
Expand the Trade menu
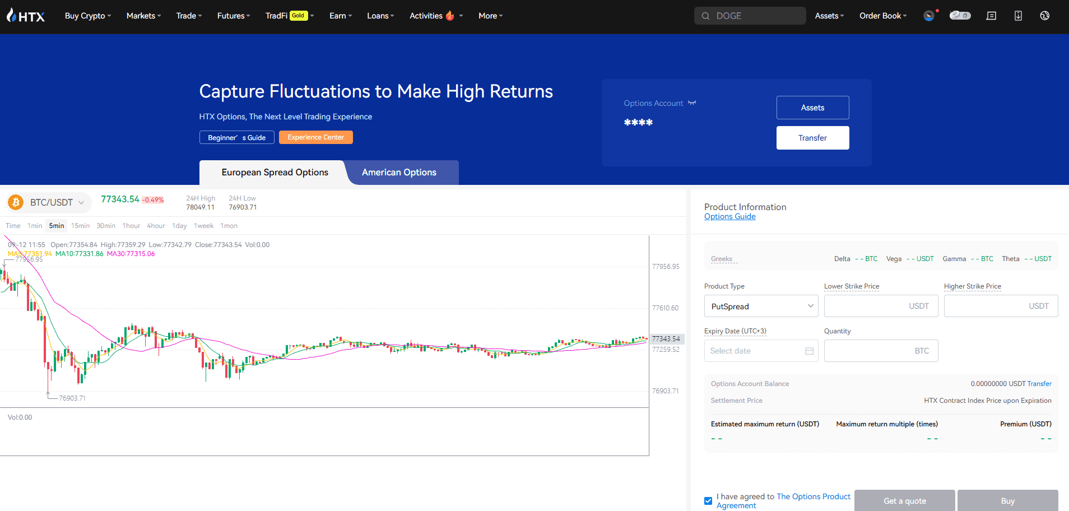pos(189,16)
